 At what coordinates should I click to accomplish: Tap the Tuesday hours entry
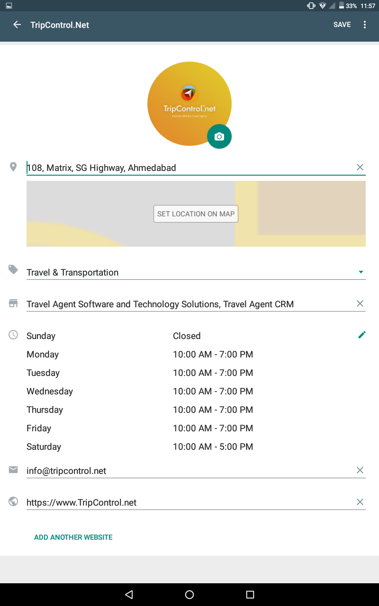pos(213,373)
